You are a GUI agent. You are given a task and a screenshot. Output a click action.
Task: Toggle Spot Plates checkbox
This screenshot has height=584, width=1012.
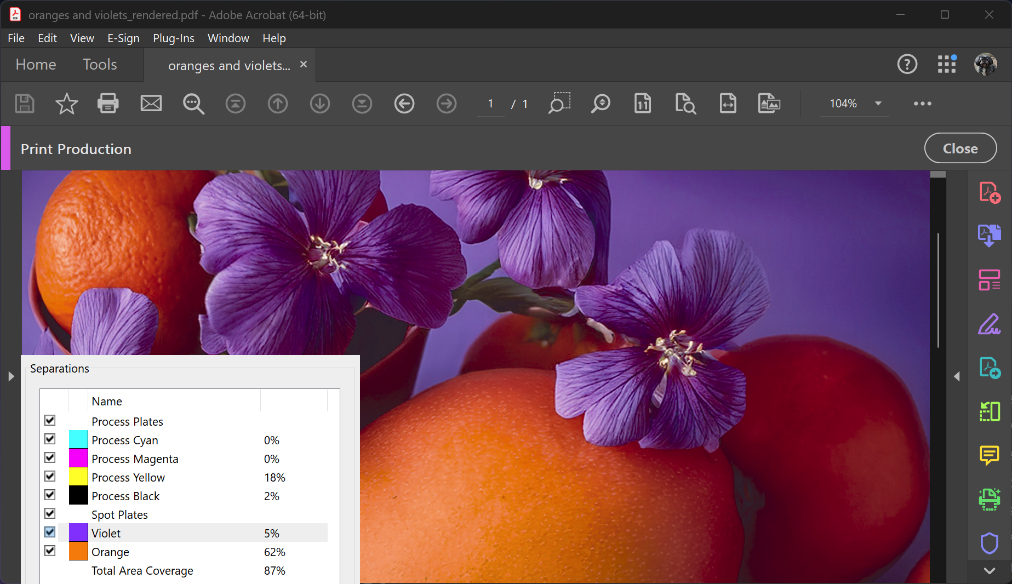50,513
